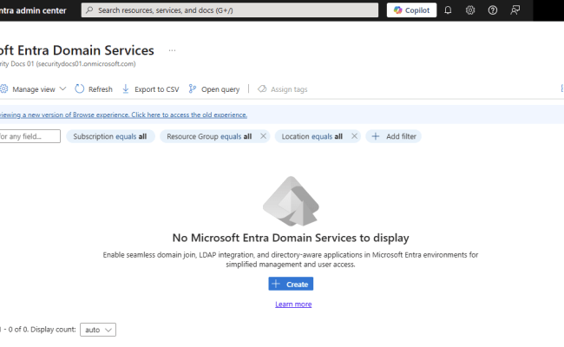This screenshot has width=564, height=347.
Task: Open the Subscription equals all filter
Action: pos(110,136)
